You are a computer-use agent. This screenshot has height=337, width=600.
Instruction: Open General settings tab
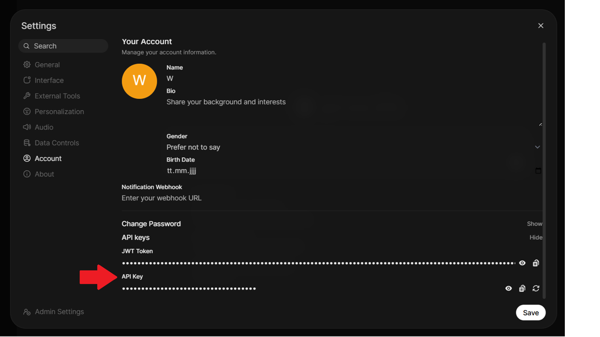click(x=47, y=65)
